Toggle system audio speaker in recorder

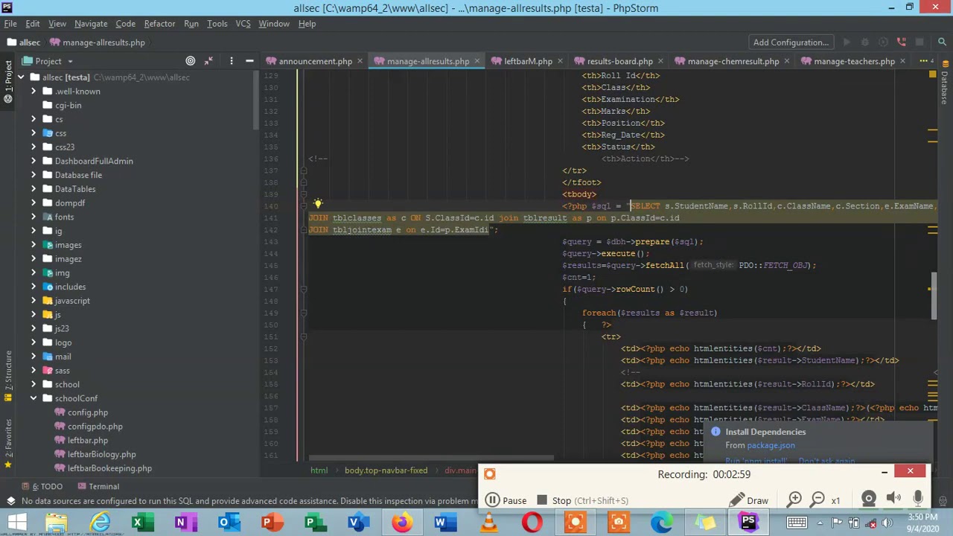[893, 500]
